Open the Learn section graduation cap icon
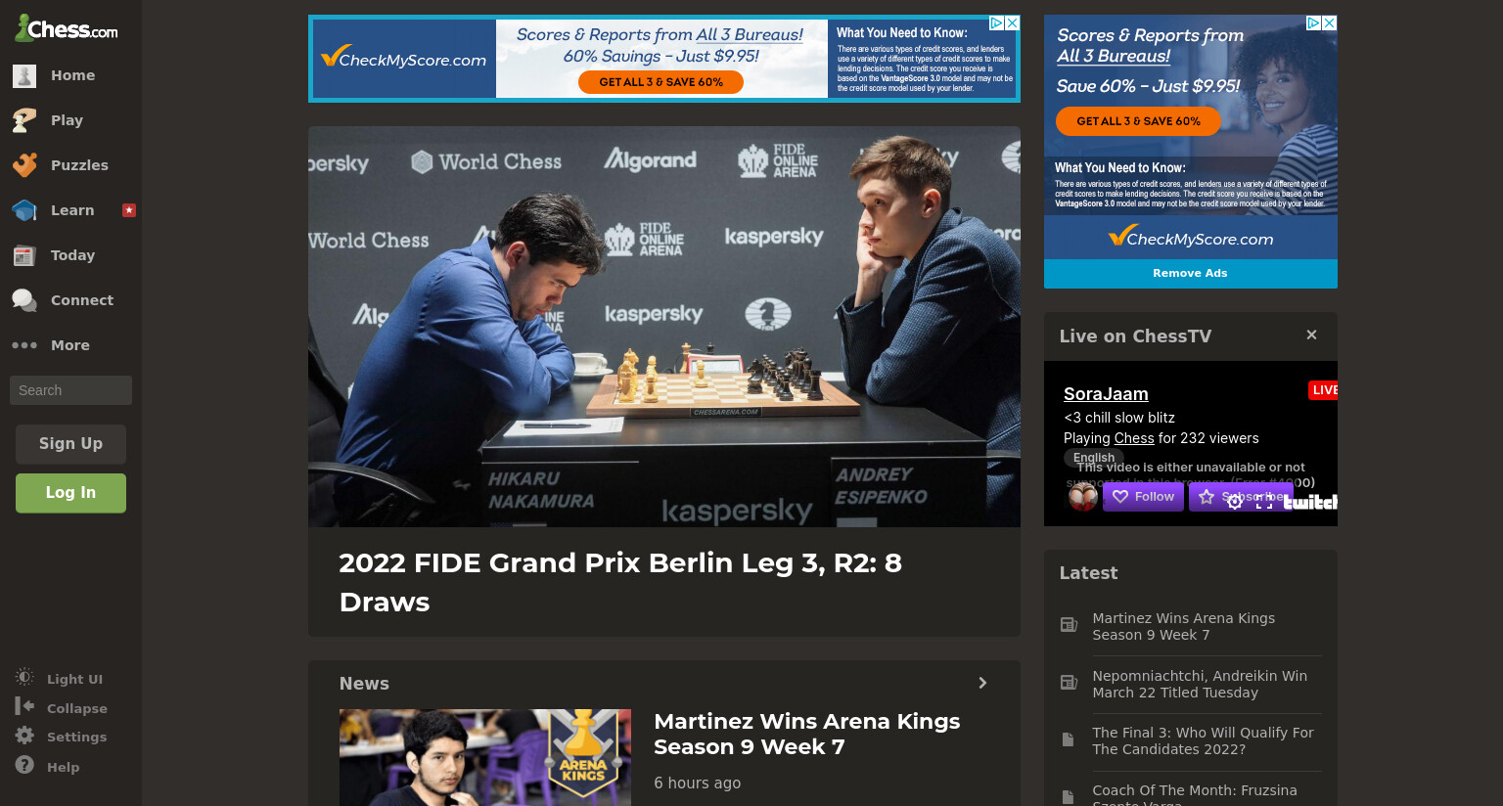Screen dimensions: 1503x806 [24, 210]
